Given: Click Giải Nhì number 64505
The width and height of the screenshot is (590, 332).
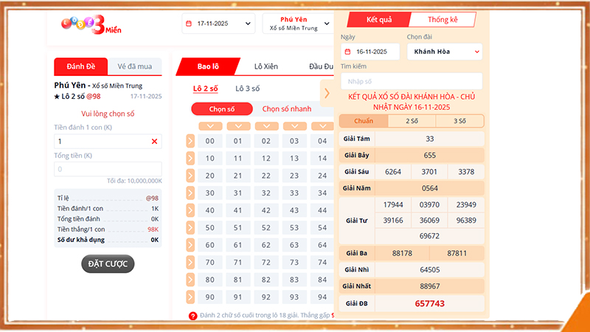Looking at the screenshot, I should [x=430, y=270].
